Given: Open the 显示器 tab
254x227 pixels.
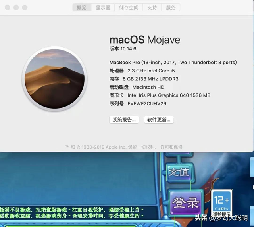Looking at the screenshot, I should tap(103, 8).
